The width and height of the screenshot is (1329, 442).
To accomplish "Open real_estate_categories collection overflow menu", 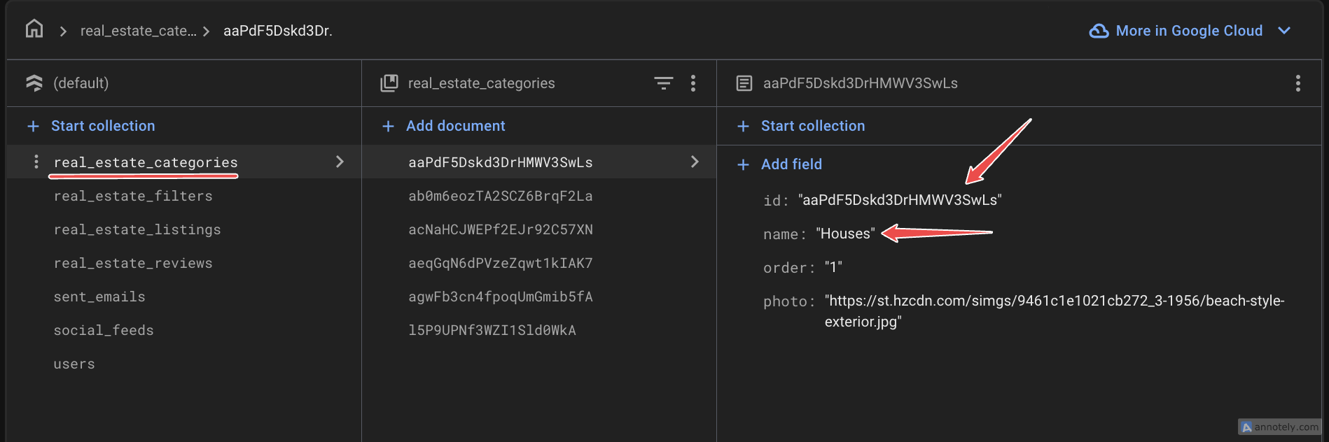I will click(x=693, y=83).
